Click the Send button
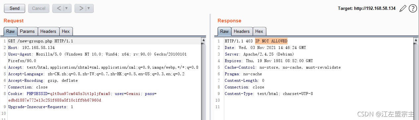The image size is (419, 120). (x=15, y=8)
